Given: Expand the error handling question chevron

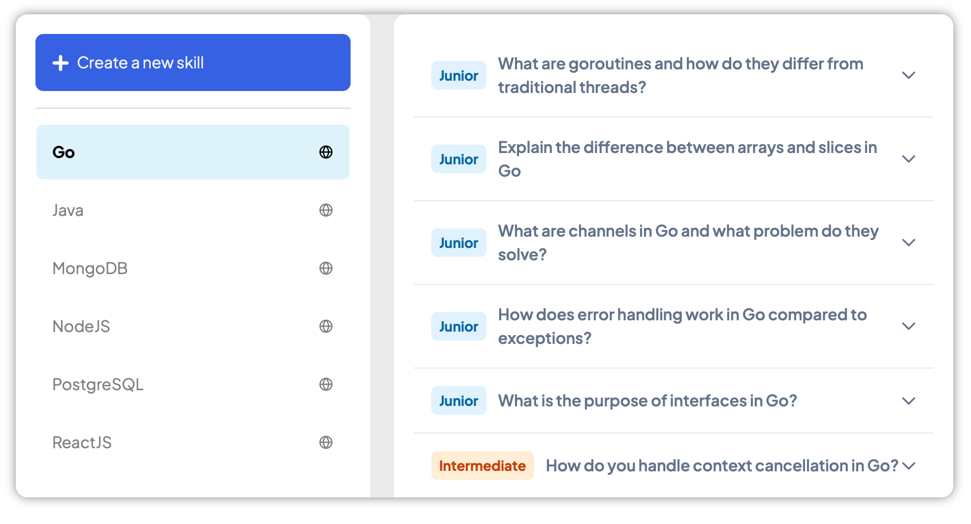Looking at the screenshot, I should coord(908,326).
